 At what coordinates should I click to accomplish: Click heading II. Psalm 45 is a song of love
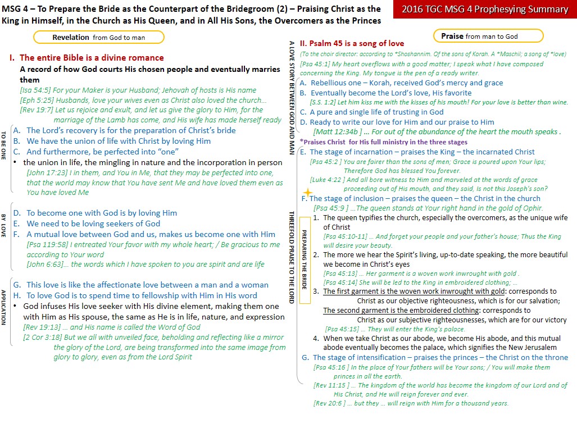(352, 43)
